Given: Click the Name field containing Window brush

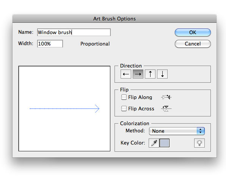Looking at the screenshot, I should (74, 32).
